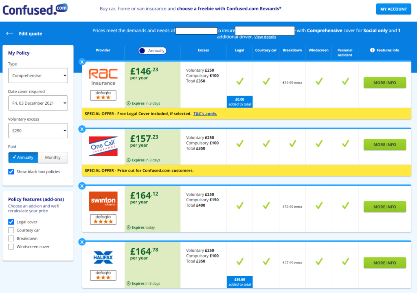This screenshot has width=417, height=293.
Task: Click the Features info icon
Action: point(372,50)
